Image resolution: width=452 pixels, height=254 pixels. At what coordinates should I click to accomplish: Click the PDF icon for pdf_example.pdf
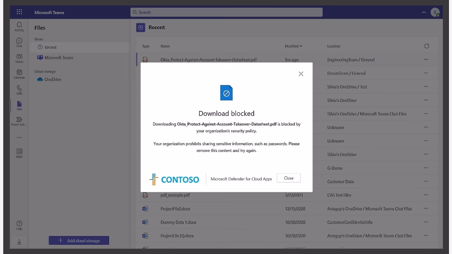145,195
